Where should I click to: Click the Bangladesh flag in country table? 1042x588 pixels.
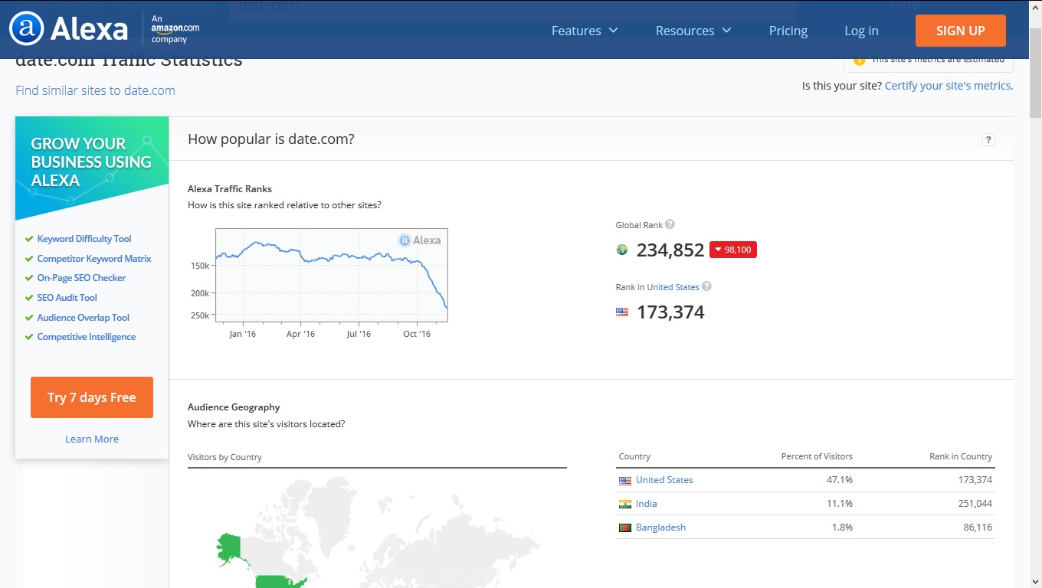625,528
